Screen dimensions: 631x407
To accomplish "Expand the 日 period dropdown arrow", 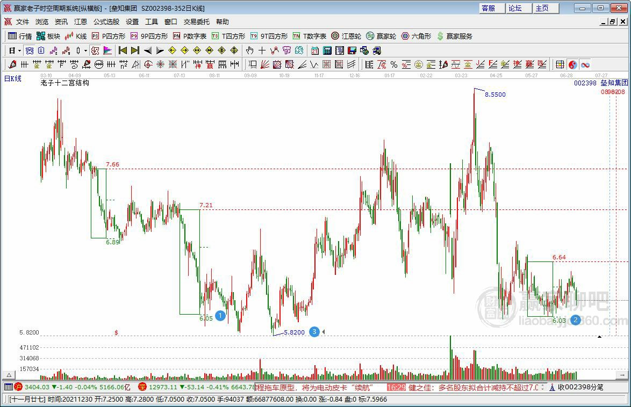I will [x=20, y=50].
